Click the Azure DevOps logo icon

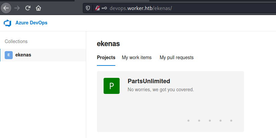8,23
